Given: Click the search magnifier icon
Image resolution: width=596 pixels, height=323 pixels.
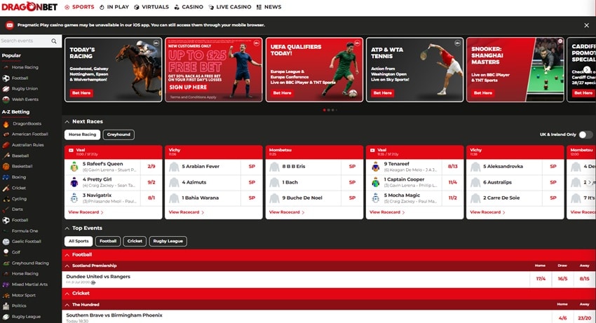Looking at the screenshot, I should pyautogui.click(x=54, y=41).
